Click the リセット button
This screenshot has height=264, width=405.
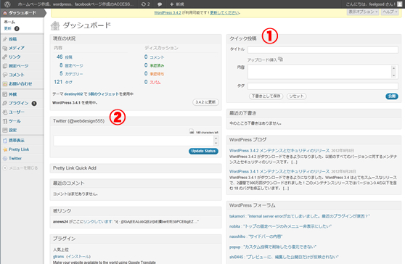click(x=296, y=96)
